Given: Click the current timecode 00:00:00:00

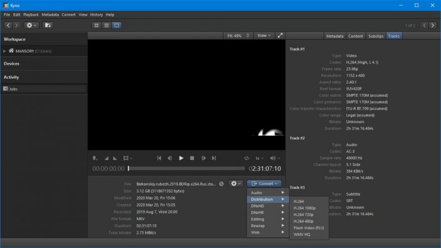Looking at the screenshot, I should [108, 169].
